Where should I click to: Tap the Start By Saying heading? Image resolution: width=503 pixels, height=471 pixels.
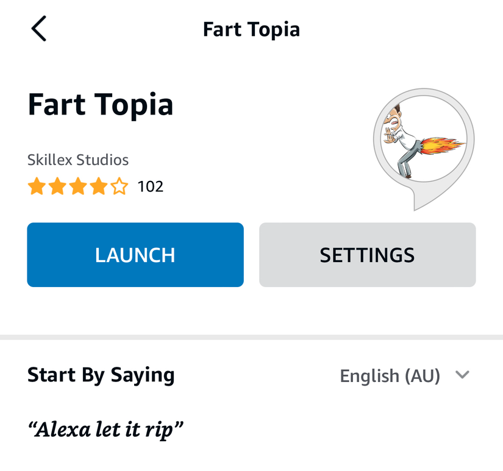click(x=101, y=375)
